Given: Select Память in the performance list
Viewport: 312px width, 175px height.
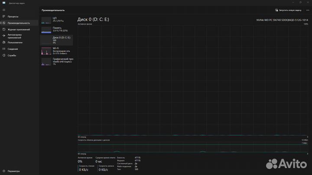Looking at the screenshot, I should 57,29.
